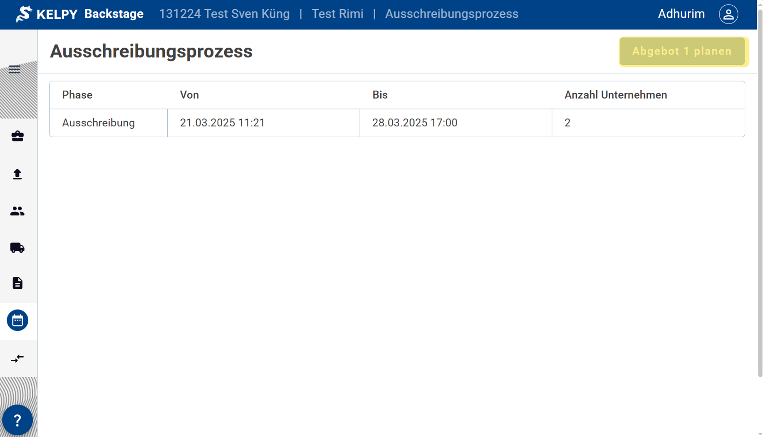Go to the Test Rimi breadcrumb

(x=337, y=14)
